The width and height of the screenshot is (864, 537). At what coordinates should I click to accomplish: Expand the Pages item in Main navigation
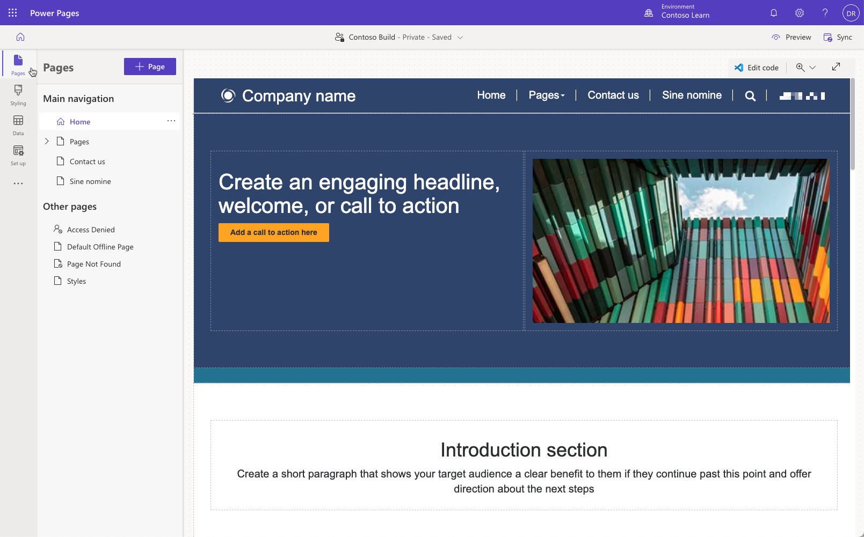[x=47, y=141]
